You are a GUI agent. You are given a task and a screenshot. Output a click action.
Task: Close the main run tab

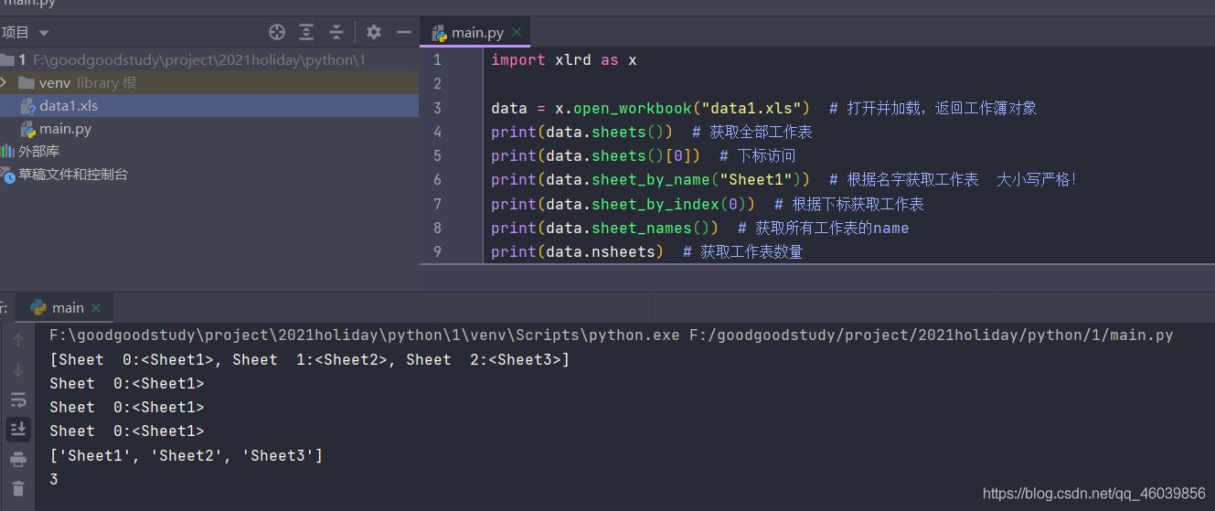click(x=96, y=308)
